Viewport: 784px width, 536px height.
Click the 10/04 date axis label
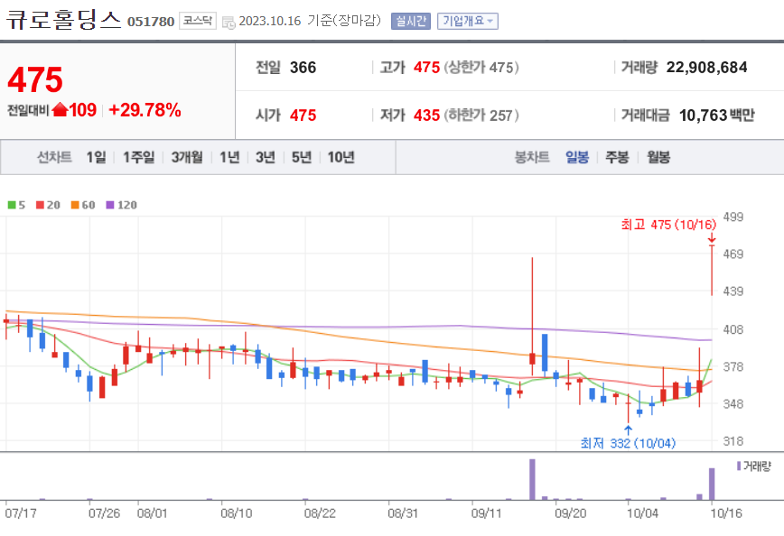642,513
